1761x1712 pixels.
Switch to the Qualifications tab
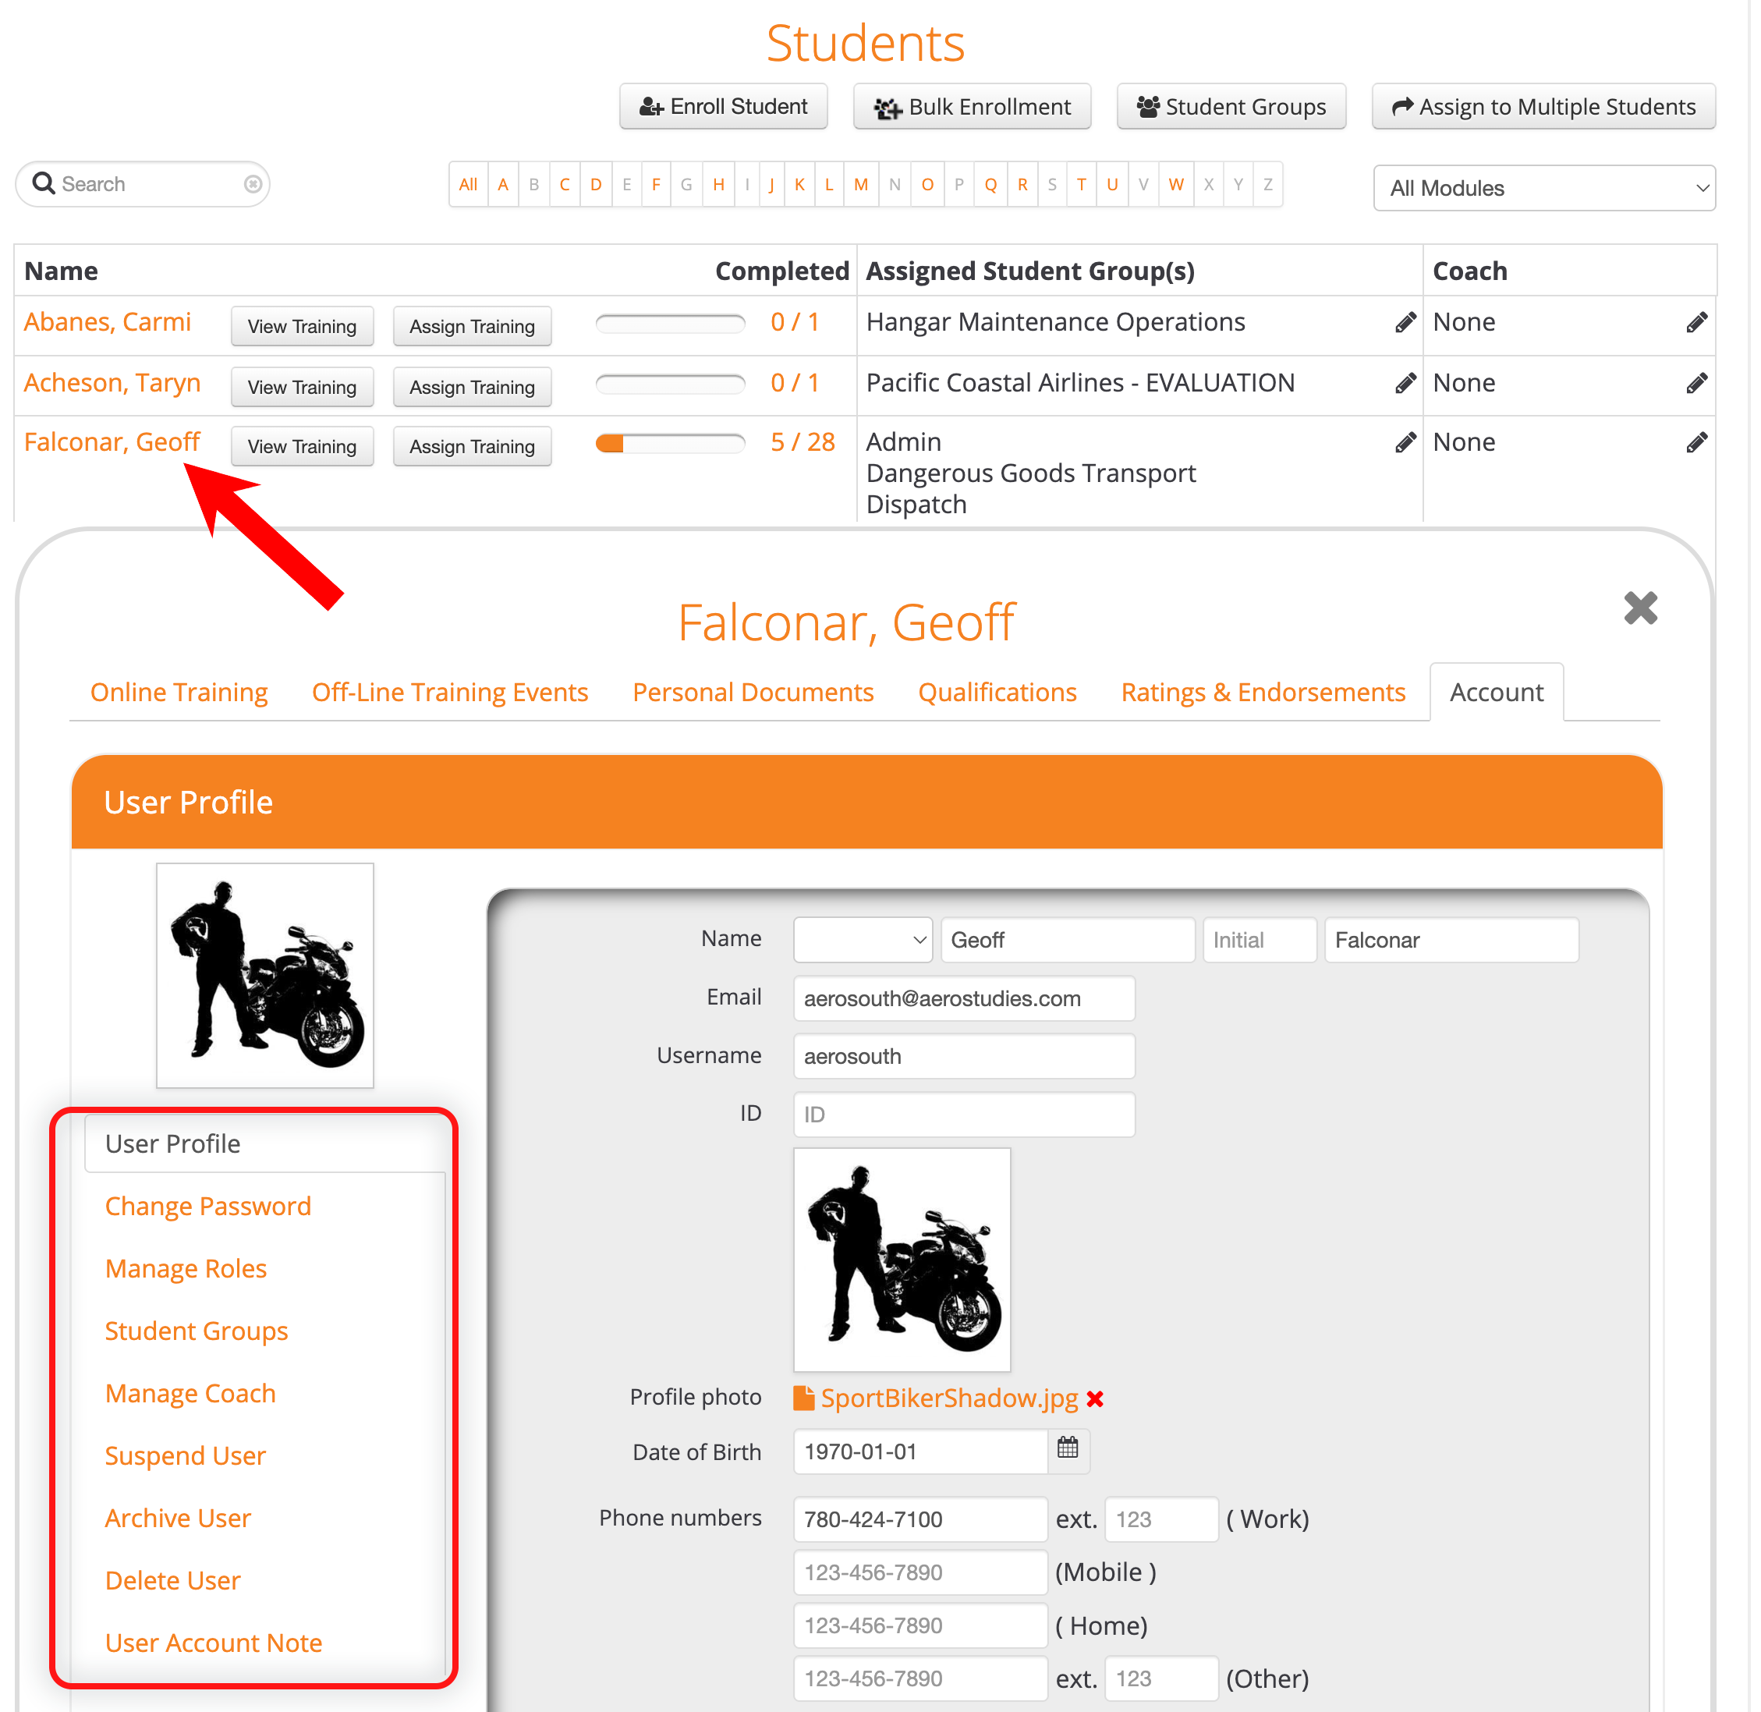click(x=997, y=693)
